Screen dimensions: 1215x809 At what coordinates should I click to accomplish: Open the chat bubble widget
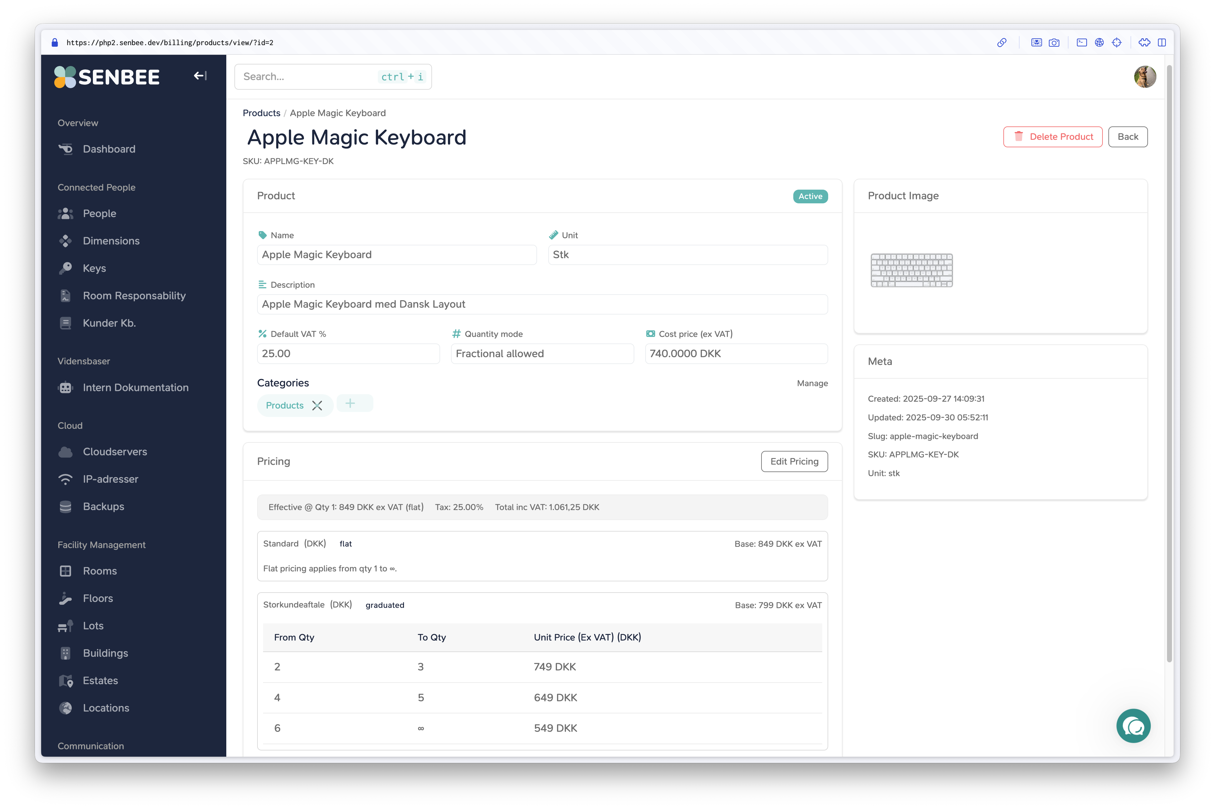point(1133,726)
